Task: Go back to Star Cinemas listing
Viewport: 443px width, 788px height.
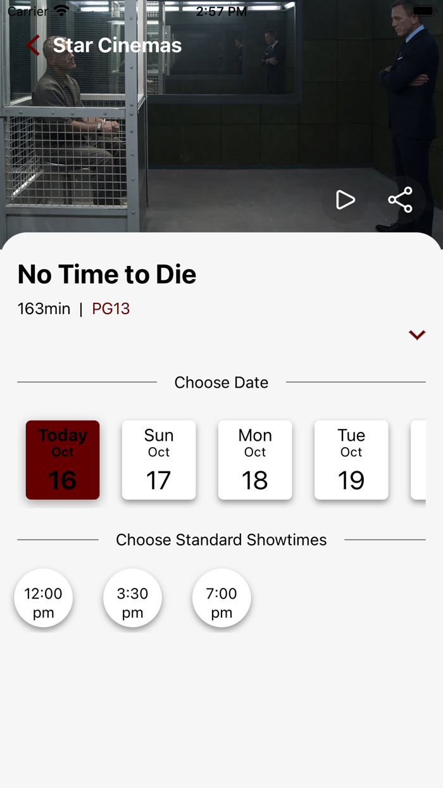Action: (x=32, y=45)
